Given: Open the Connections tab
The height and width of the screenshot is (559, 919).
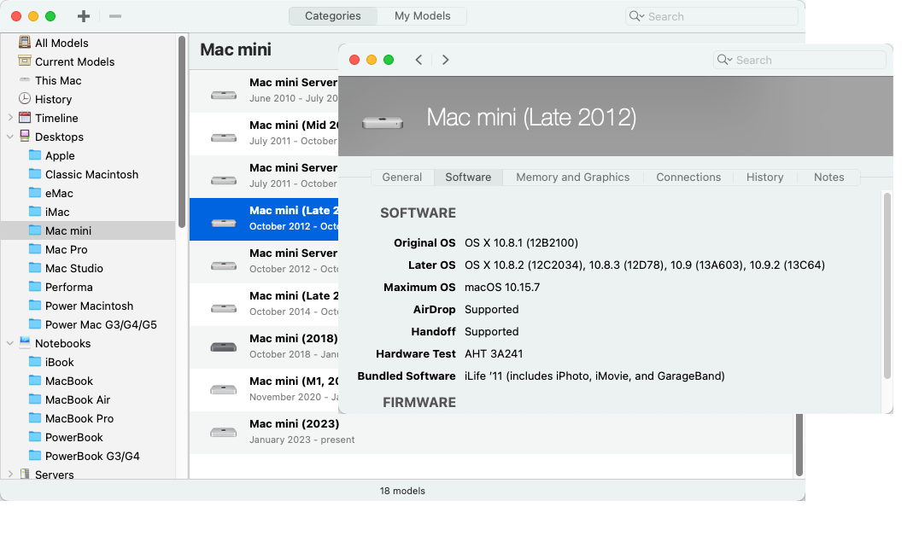Looking at the screenshot, I should click(688, 177).
